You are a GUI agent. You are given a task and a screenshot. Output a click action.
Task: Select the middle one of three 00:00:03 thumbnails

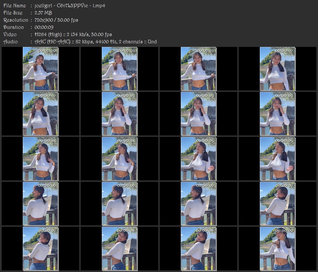199,114
